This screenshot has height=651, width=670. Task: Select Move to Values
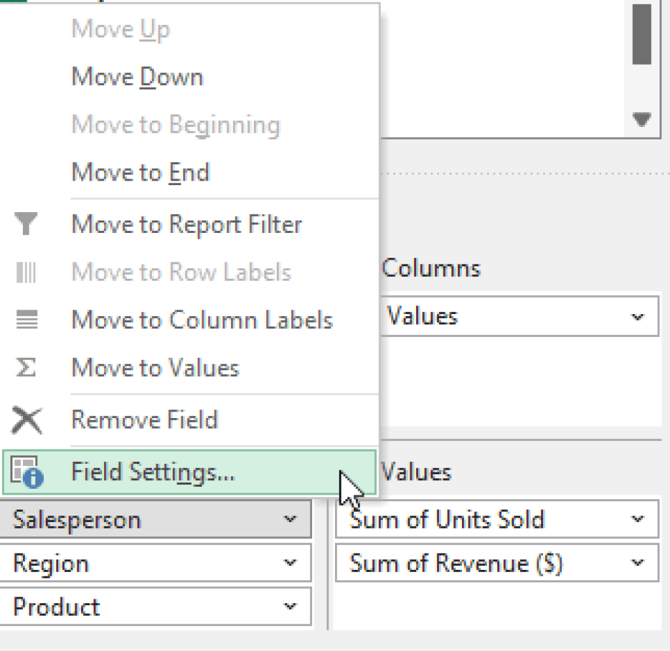click(154, 368)
